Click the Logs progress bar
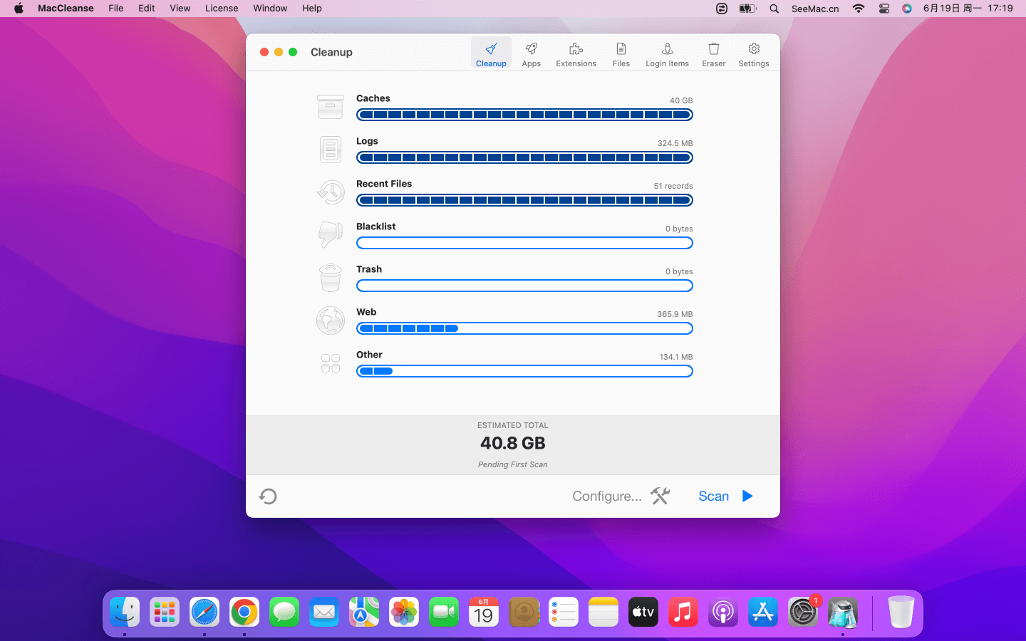 524,157
